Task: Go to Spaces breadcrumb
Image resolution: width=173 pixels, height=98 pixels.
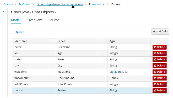Action: (8, 4)
